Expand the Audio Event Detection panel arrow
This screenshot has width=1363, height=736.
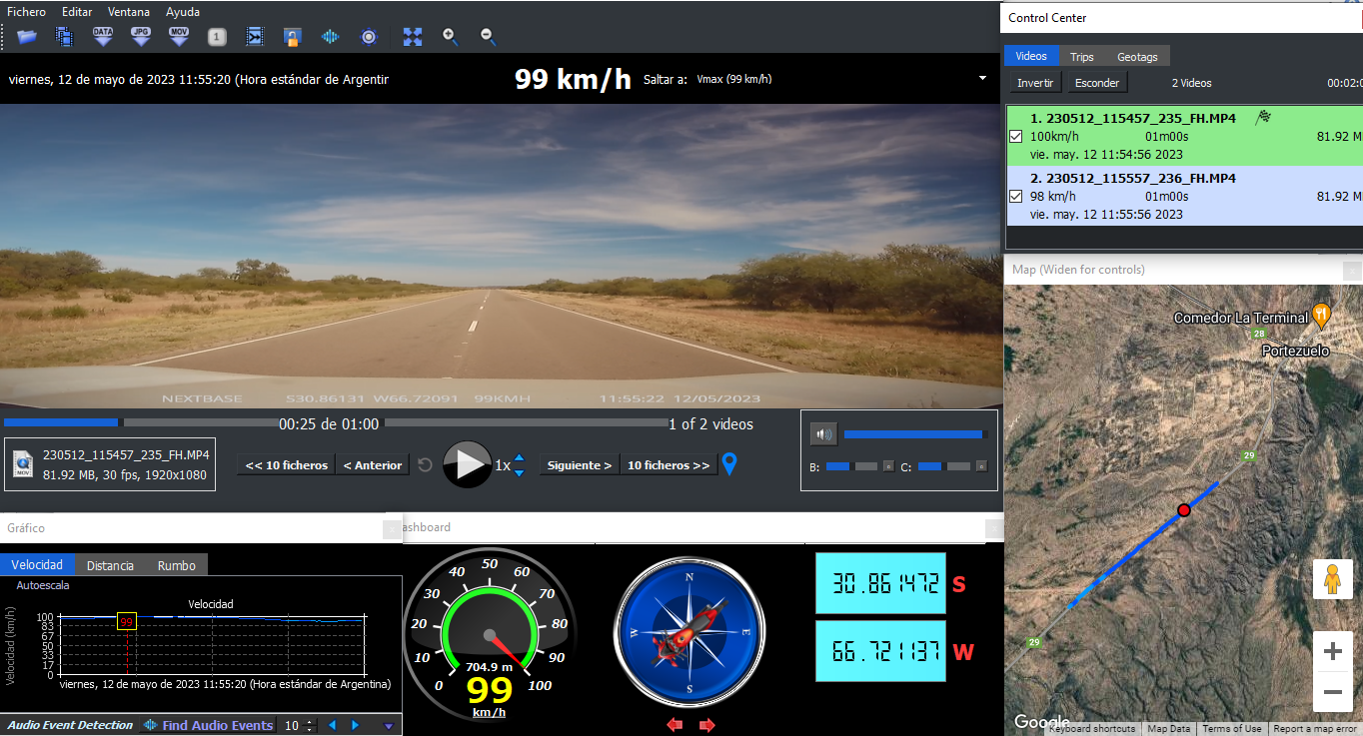pos(389,726)
